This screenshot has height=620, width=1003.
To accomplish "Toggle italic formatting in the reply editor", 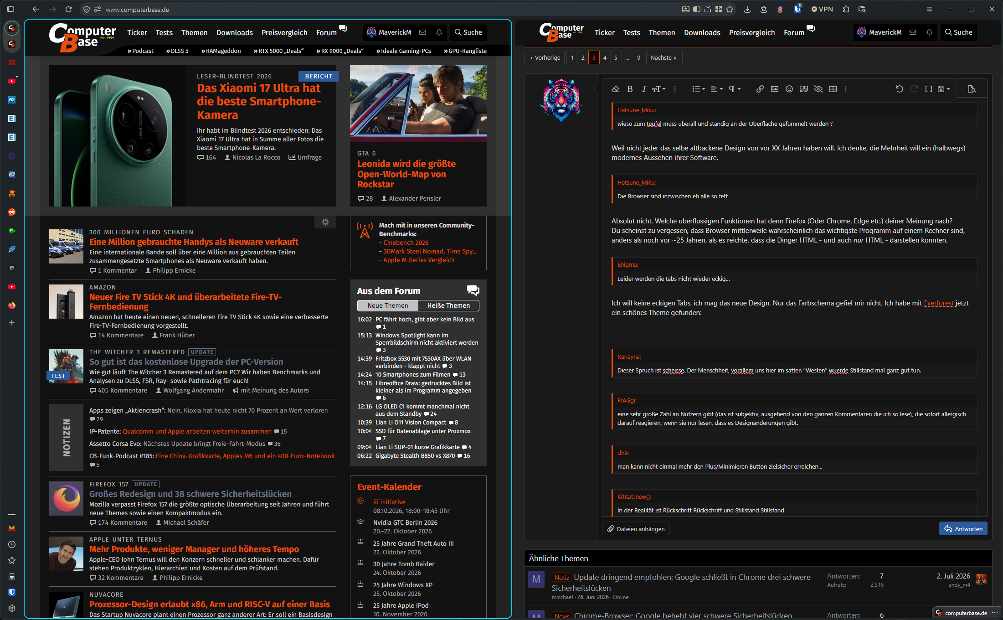I will 644,89.
